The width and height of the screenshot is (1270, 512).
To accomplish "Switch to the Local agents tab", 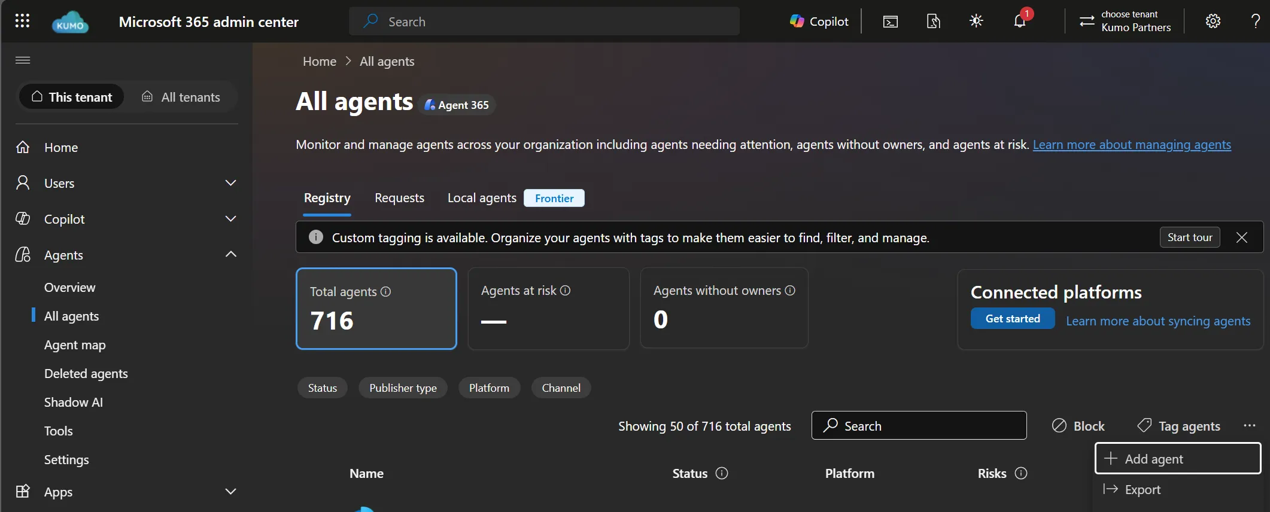I will pos(482,198).
